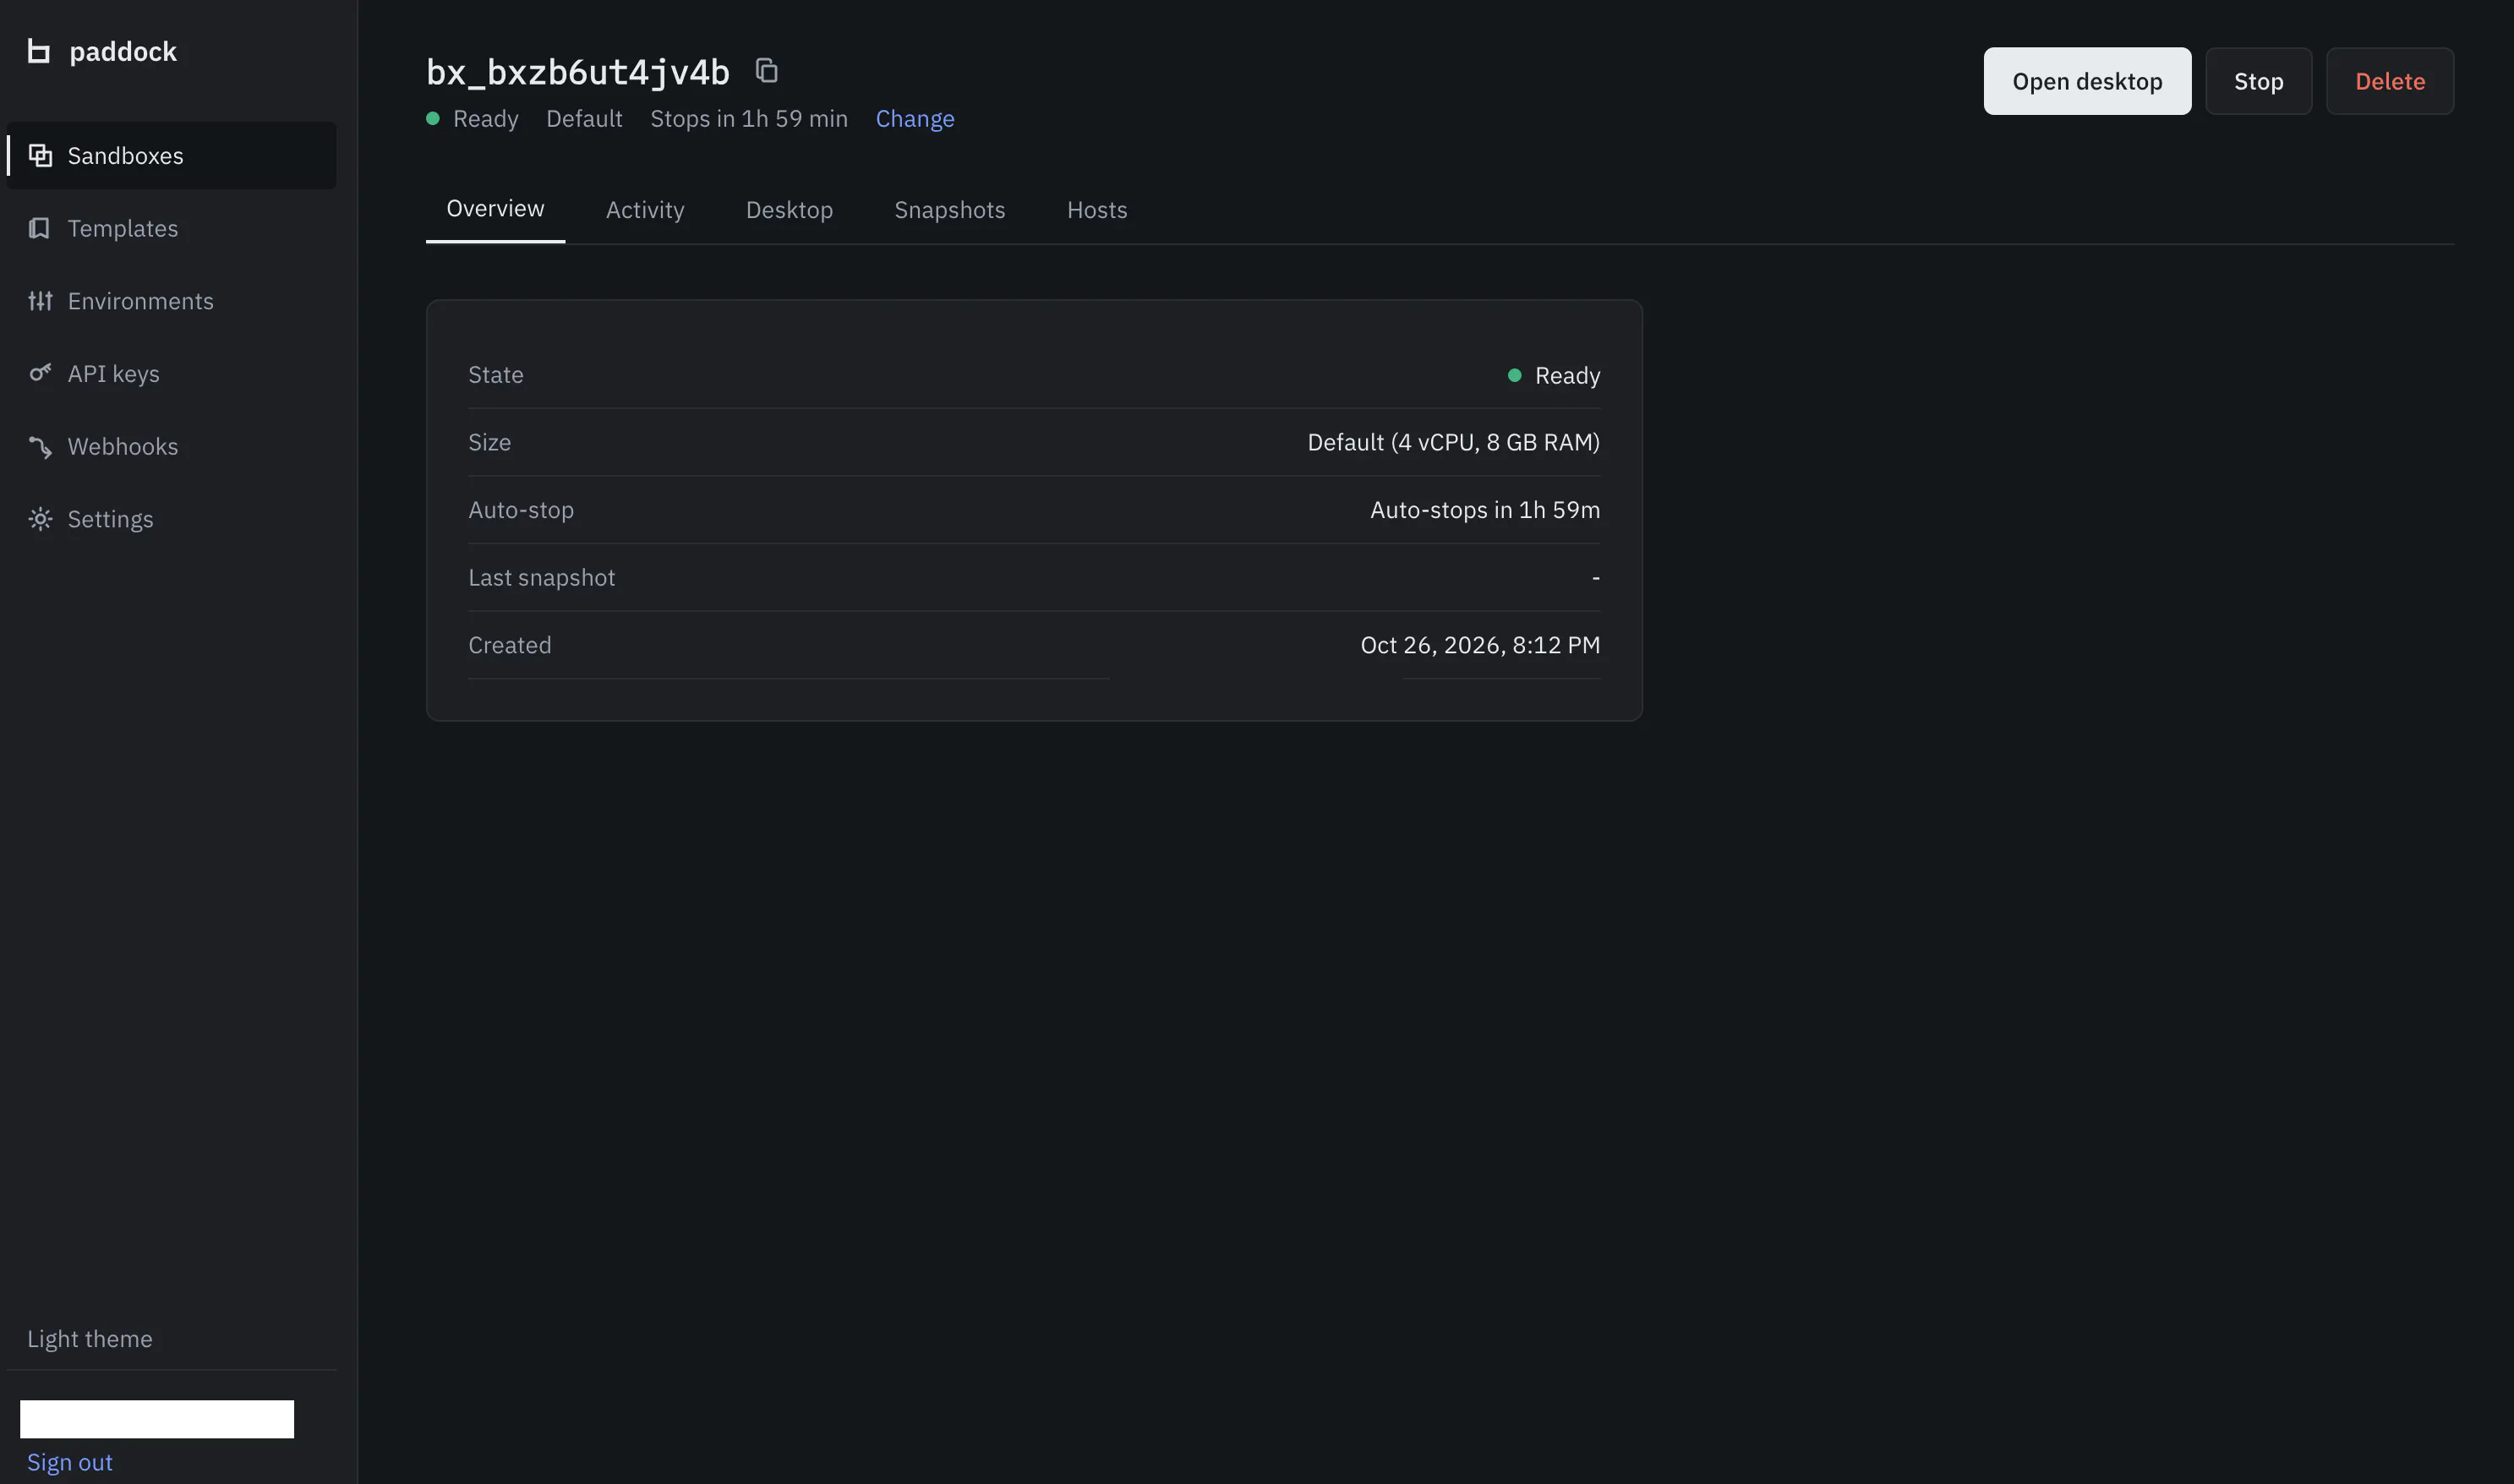Image resolution: width=2514 pixels, height=1484 pixels.
Task: Click the red Delete button
Action: tap(2389, 81)
